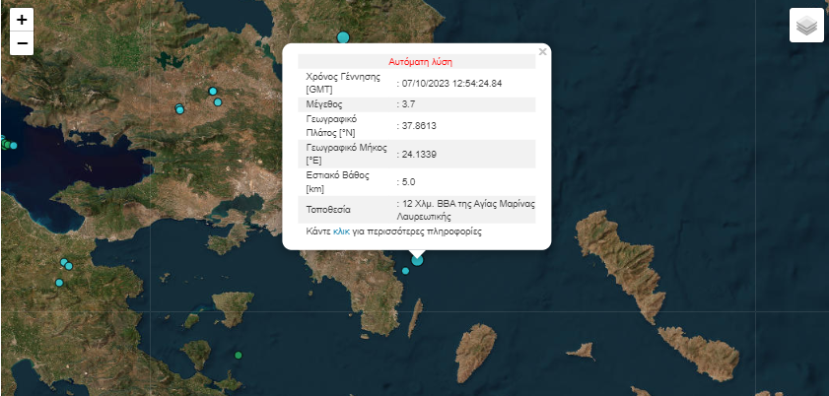Viewport: 829px width, 396px height.
Task: Click the "Τοποθεσία" location label
Action: (330, 210)
